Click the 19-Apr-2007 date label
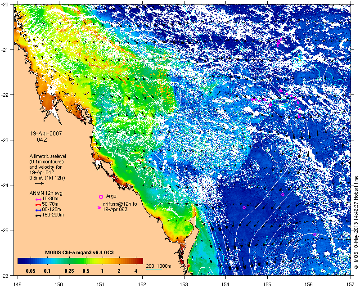Viewport: 360px width, 288px height. pos(46,134)
